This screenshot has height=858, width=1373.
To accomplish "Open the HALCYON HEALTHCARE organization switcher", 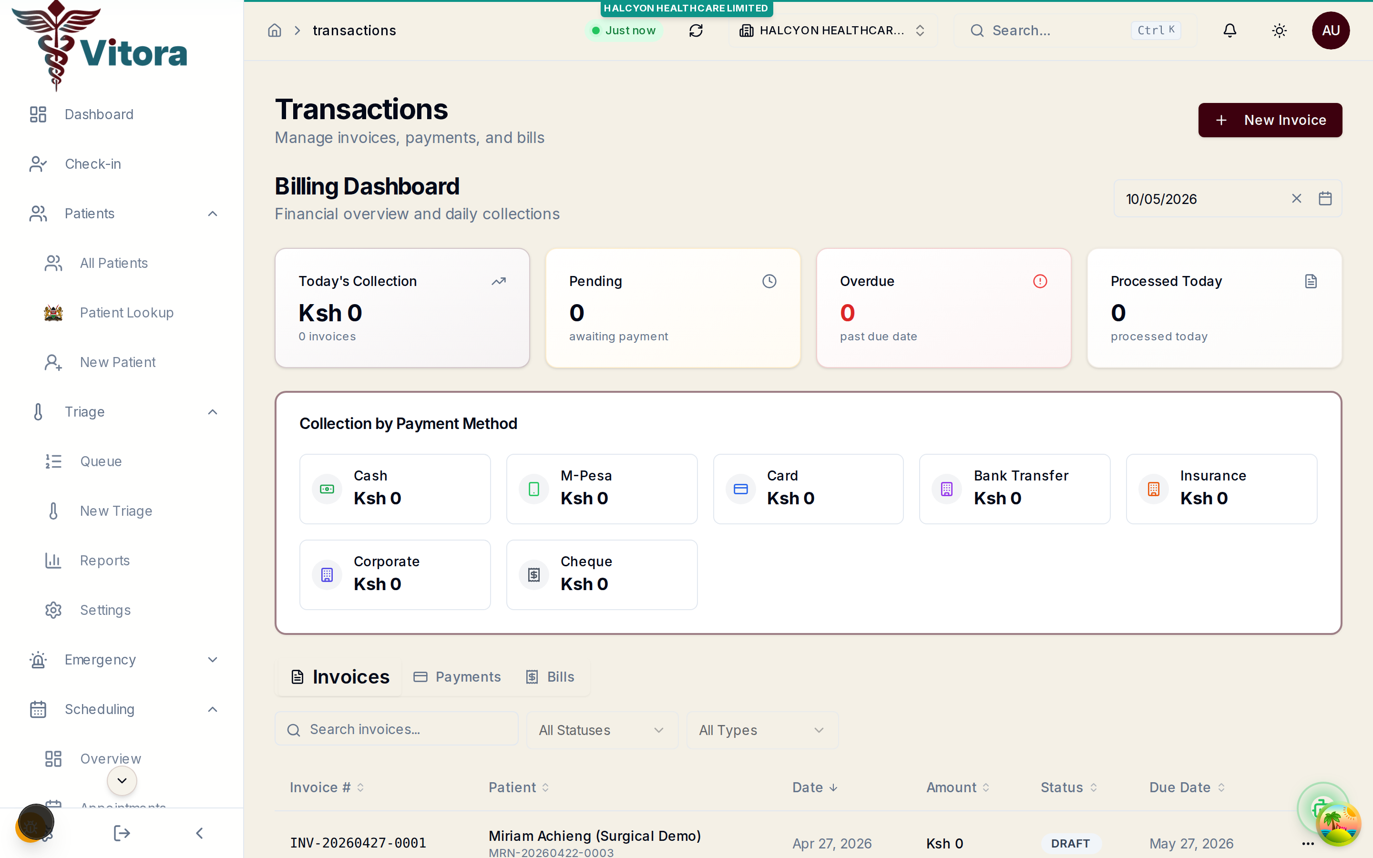I will (832, 31).
